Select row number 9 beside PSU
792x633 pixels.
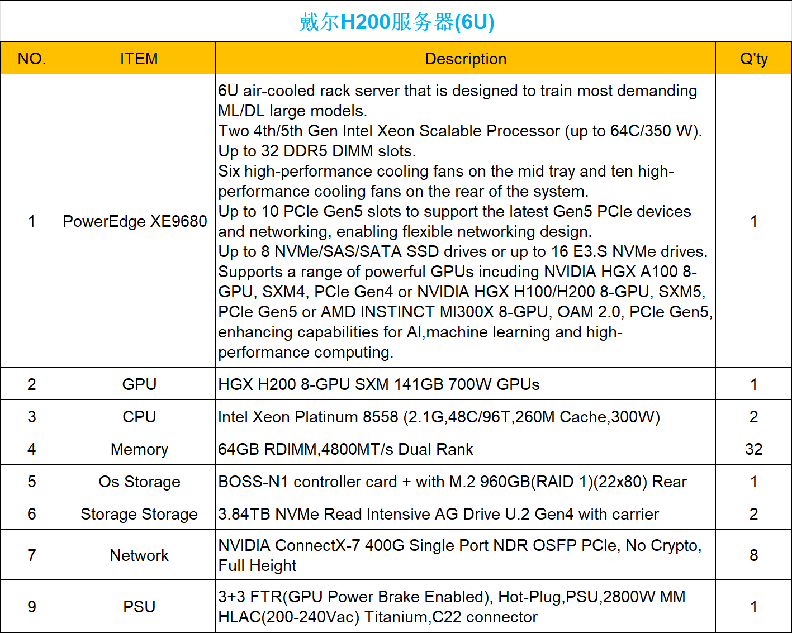[32, 606]
